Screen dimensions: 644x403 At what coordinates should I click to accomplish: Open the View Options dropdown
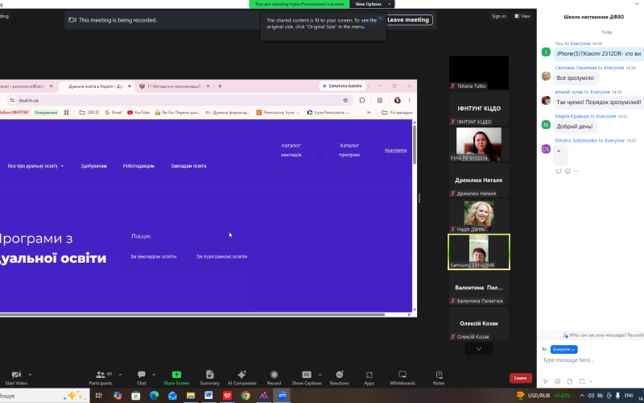tap(372, 4)
